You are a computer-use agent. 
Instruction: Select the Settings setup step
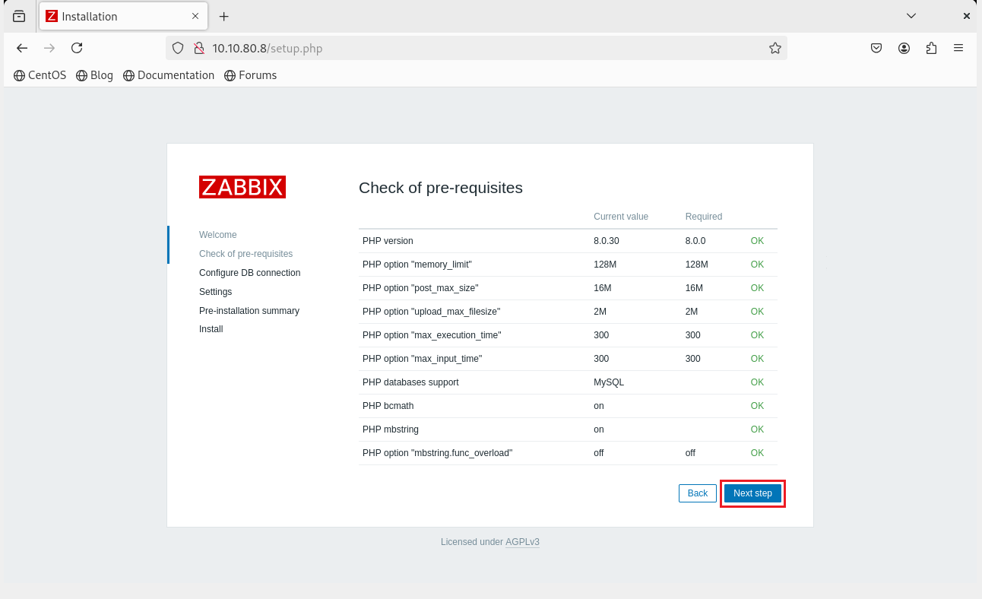(x=216, y=292)
